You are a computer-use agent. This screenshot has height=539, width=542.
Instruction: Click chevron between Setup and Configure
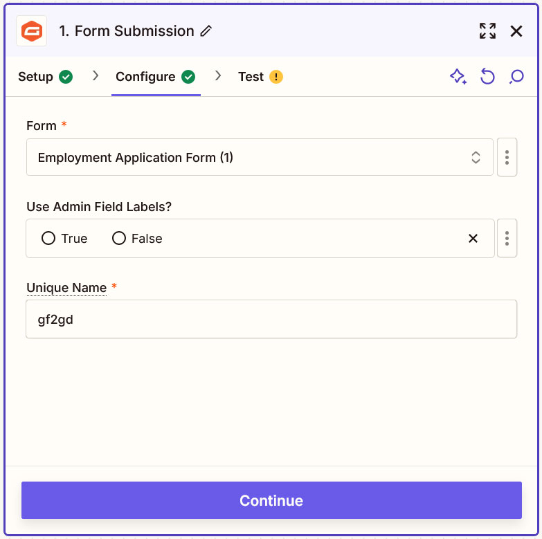pyautogui.click(x=96, y=75)
